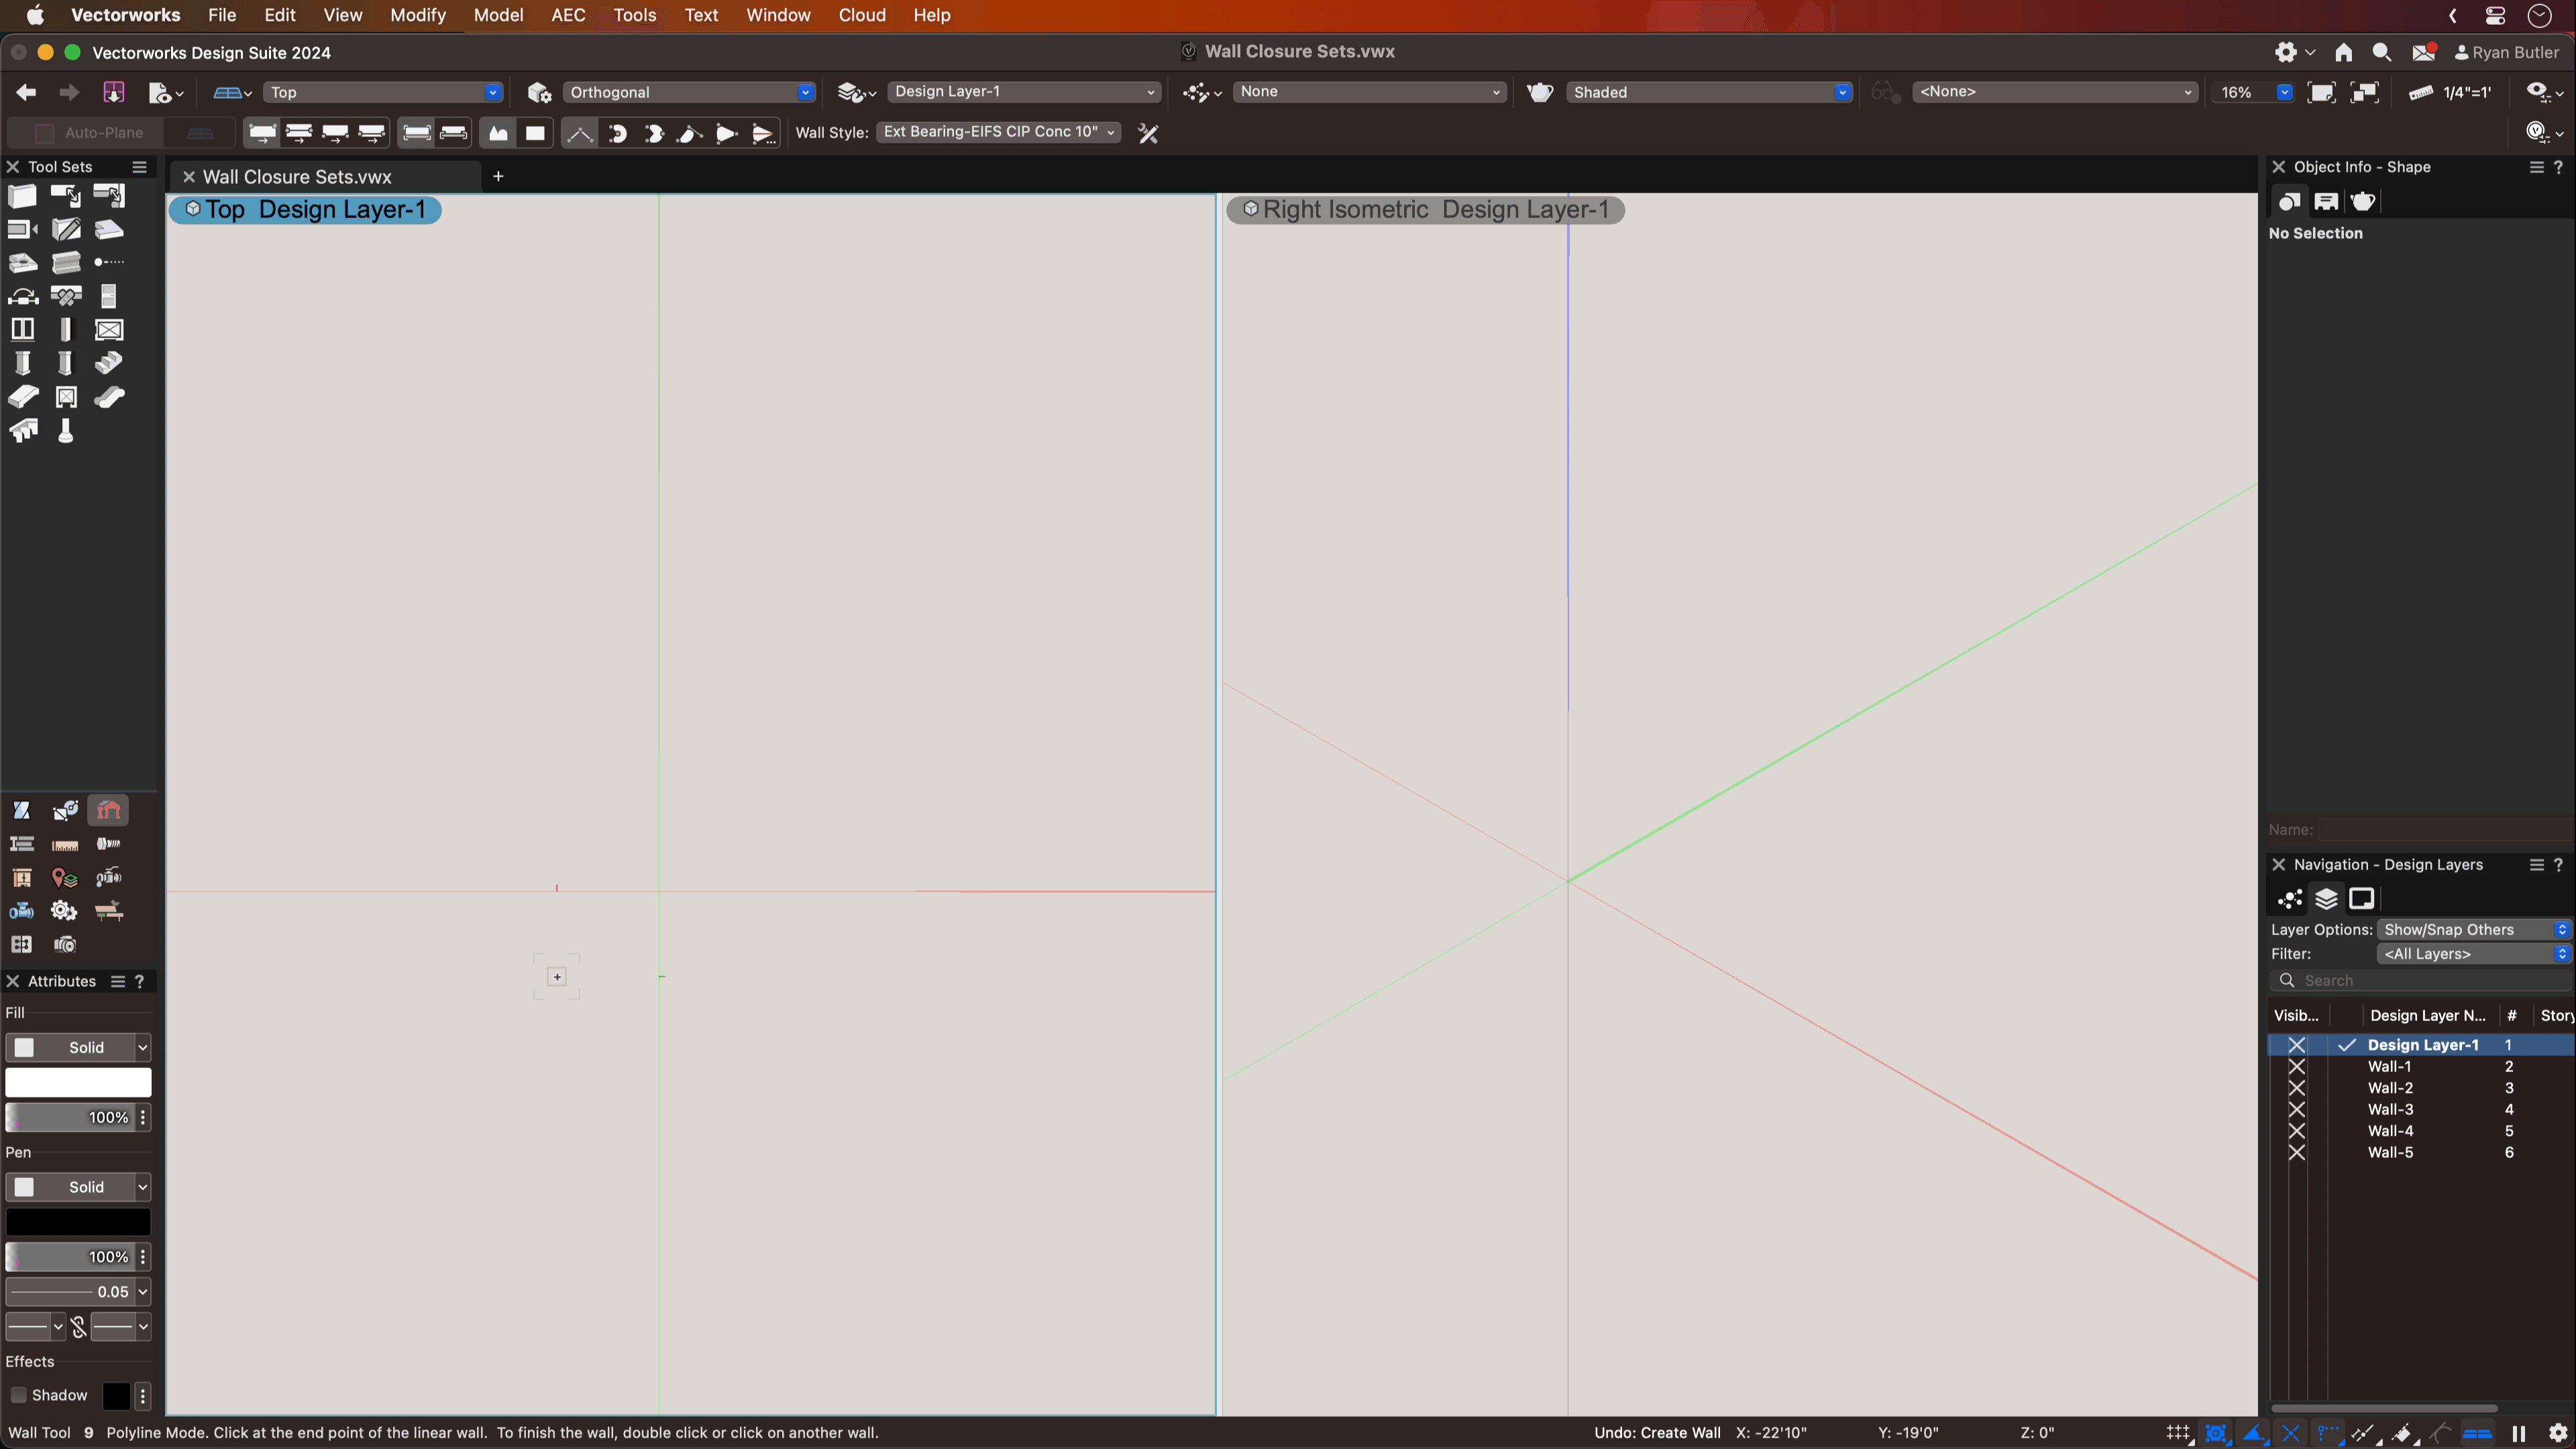Open the Modify menu
2576x1449 pixels.
418,15
